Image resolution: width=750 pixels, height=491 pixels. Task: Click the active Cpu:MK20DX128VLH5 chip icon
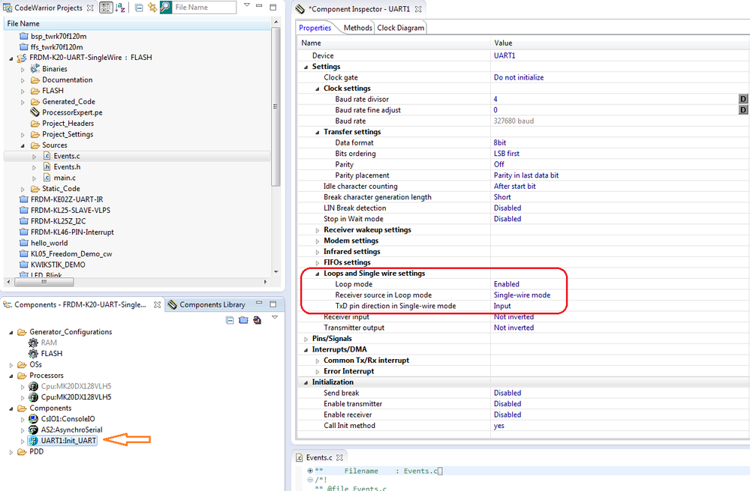point(33,397)
